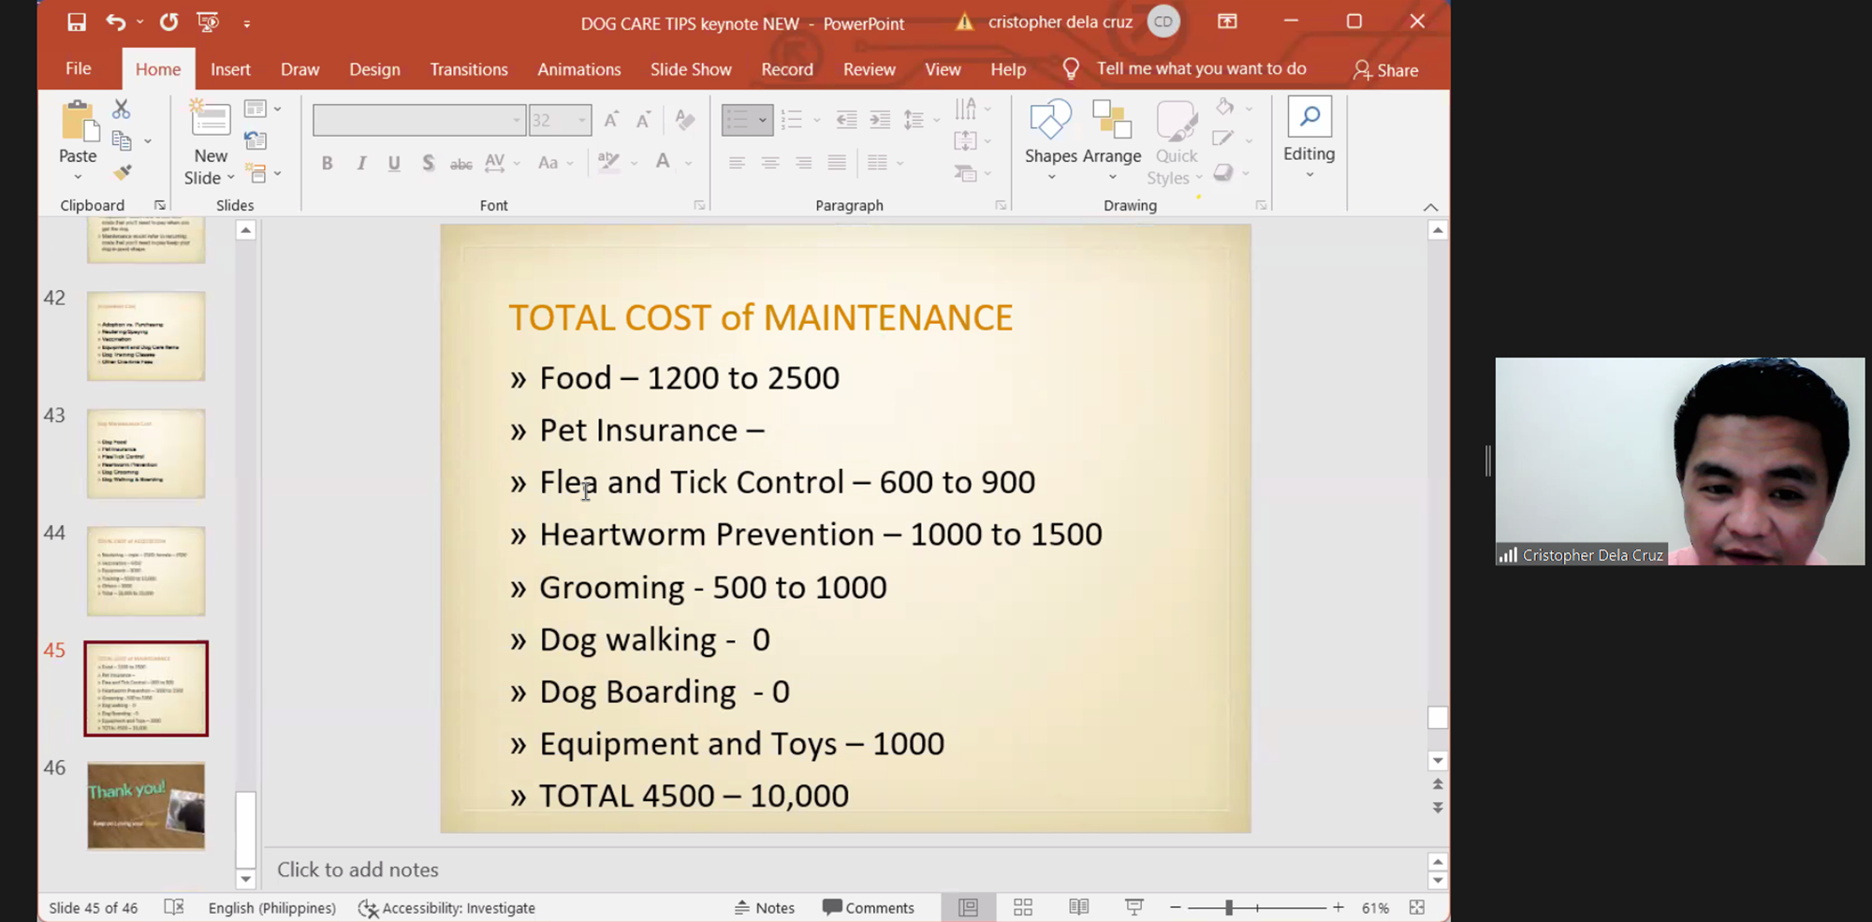Click the Format Painter brush icon
This screenshot has height=922, width=1872.
(x=122, y=173)
